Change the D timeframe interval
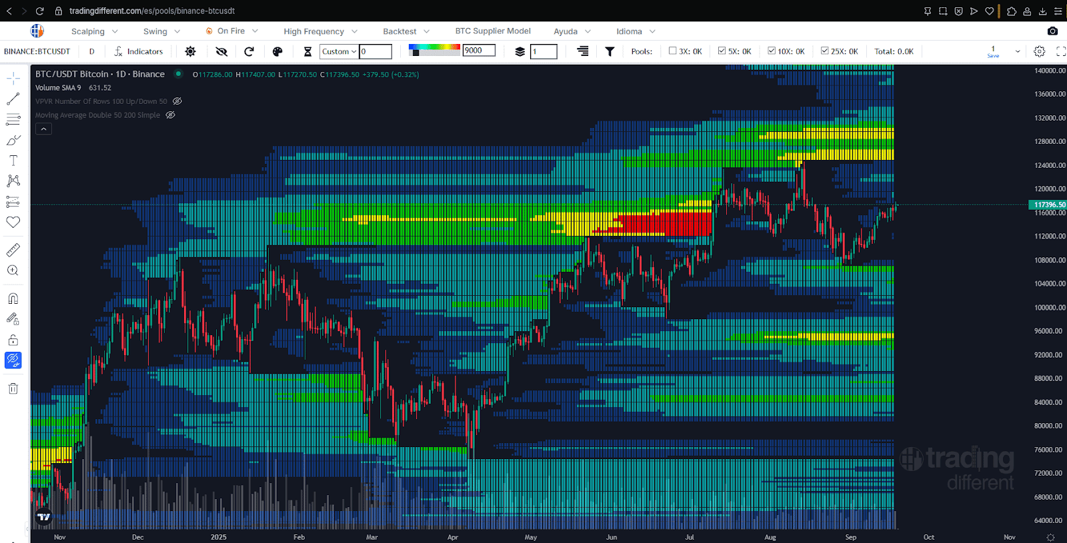Viewport: 1067px width, 543px height. pyautogui.click(x=92, y=51)
